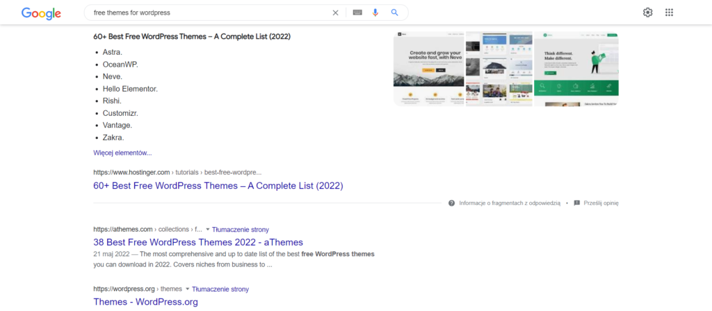Open "38 Best Free WordPress Themes 2022 - aThemes"
Screen dimensions: 712x311
[197, 242]
